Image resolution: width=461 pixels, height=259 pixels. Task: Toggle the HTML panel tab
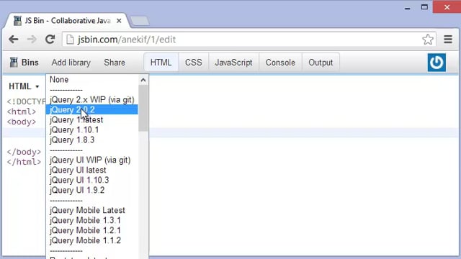pyautogui.click(x=161, y=63)
